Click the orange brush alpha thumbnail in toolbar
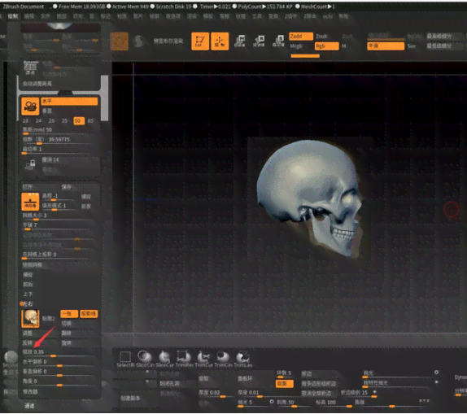 tap(120, 41)
